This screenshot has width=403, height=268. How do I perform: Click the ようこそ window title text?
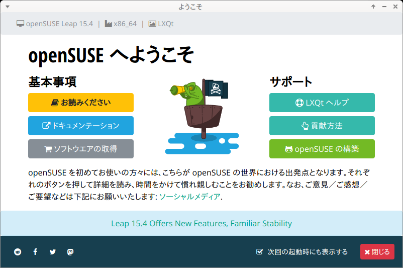190,7
